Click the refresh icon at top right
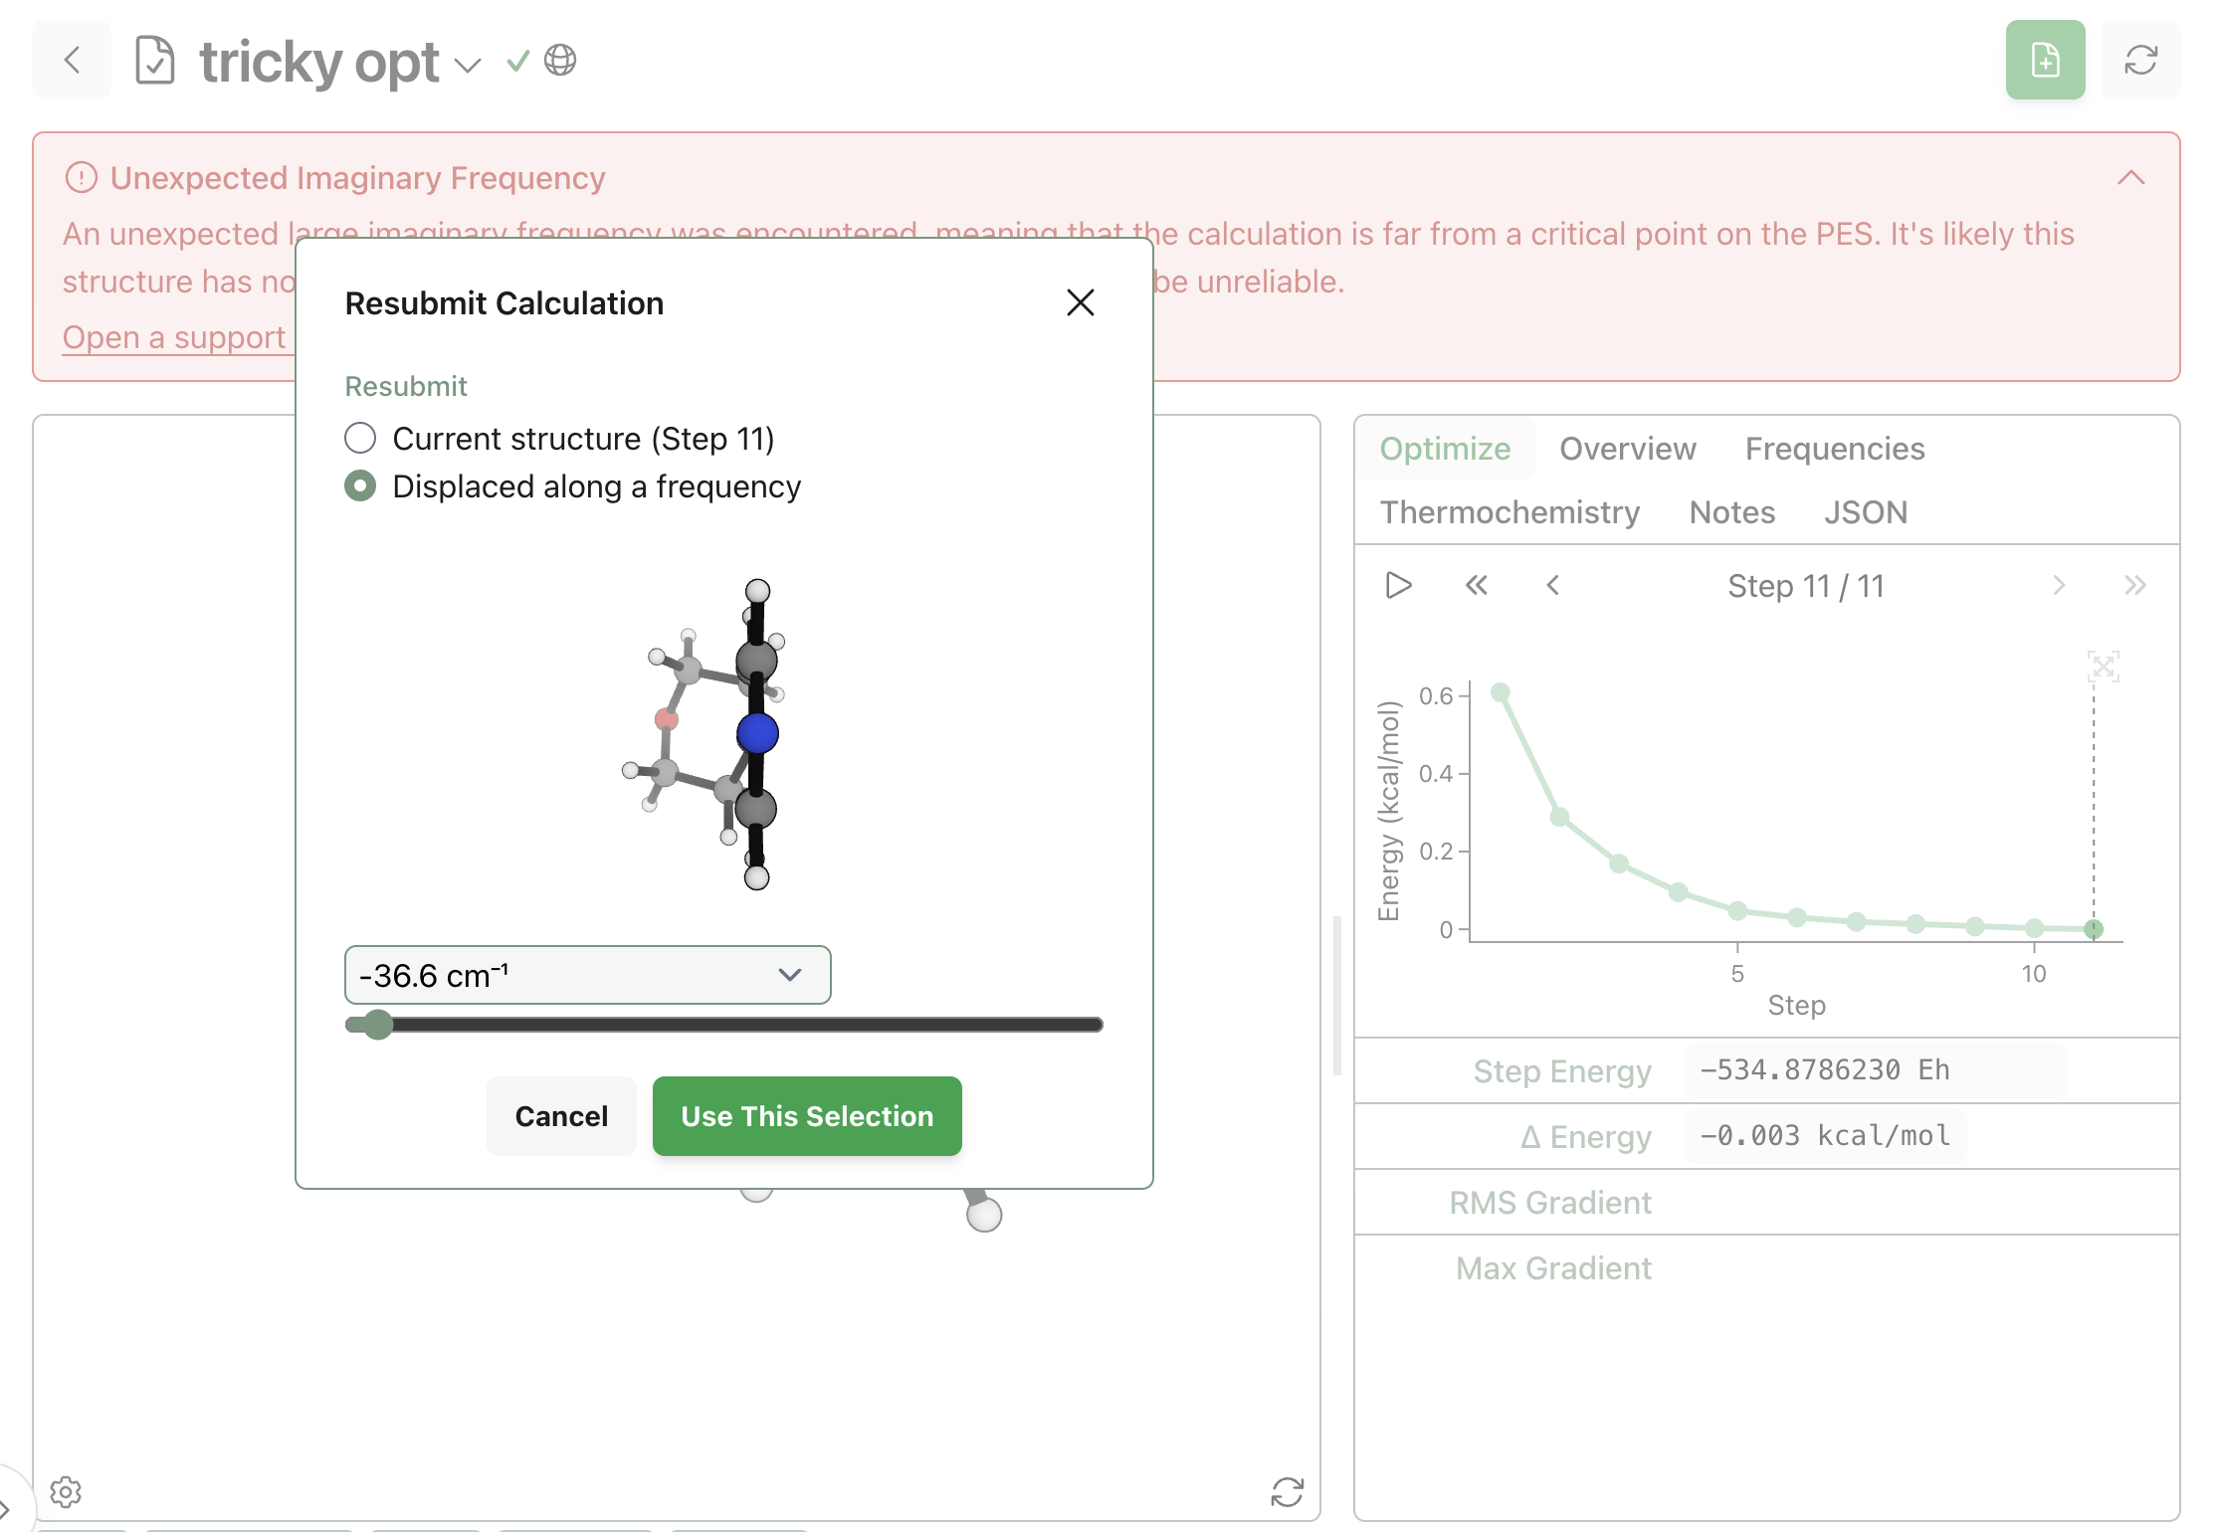Screen dimensions: 2215x1532 (x=2140, y=61)
